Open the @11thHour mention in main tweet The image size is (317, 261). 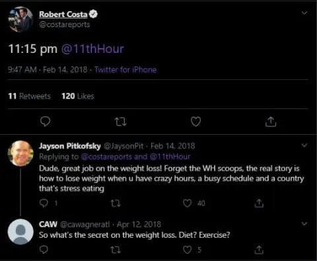[92, 49]
